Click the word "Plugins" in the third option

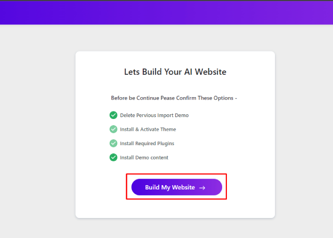point(165,143)
